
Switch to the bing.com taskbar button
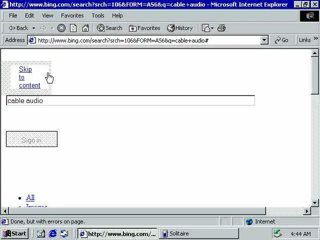[x=117, y=233]
